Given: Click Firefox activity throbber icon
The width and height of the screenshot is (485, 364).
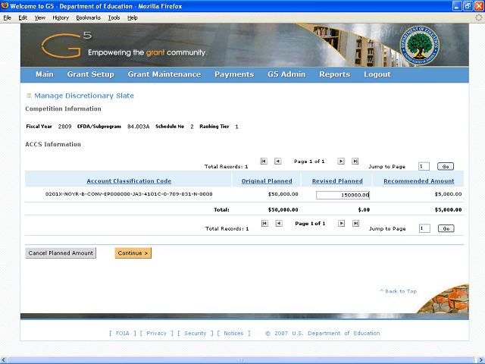Looking at the screenshot, I should 478,17.
